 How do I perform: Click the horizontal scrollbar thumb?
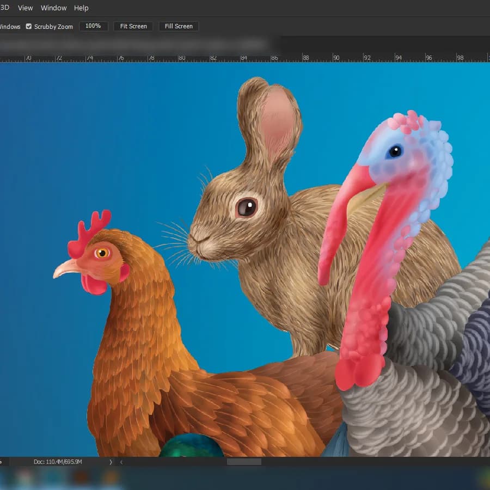point(244,462)
